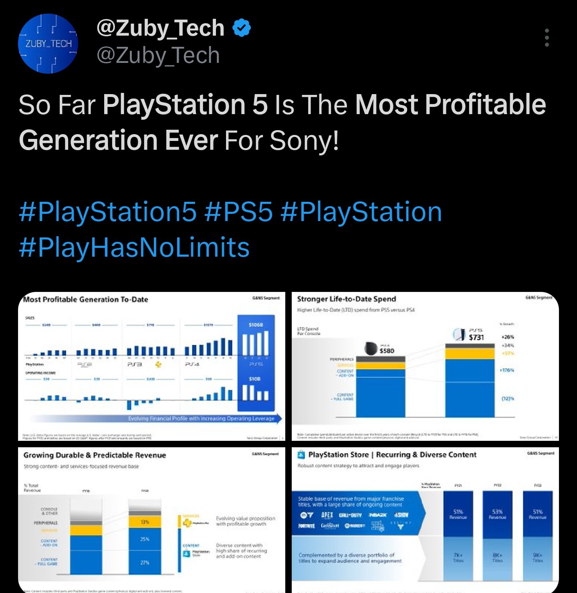Open the #PlayStation5 hashtag
Viewport: 577px width, 593px height.
pos(108,211)
